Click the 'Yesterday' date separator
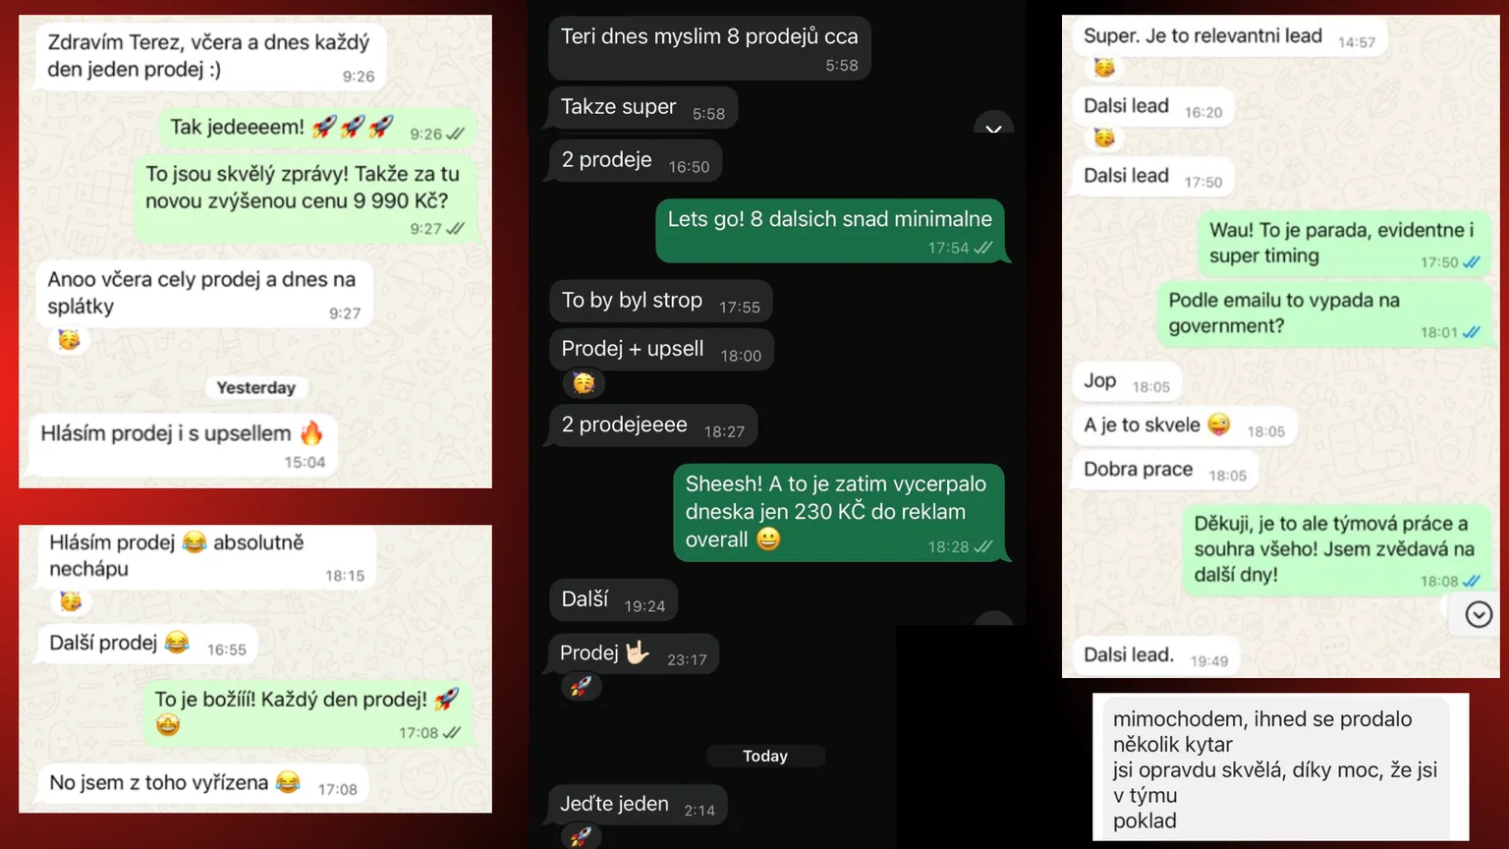This screenshot has height=849, width=1509. [x=255, y=387]
